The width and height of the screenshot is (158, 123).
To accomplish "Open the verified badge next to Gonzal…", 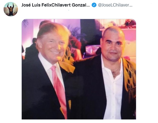I will (94, 5).
